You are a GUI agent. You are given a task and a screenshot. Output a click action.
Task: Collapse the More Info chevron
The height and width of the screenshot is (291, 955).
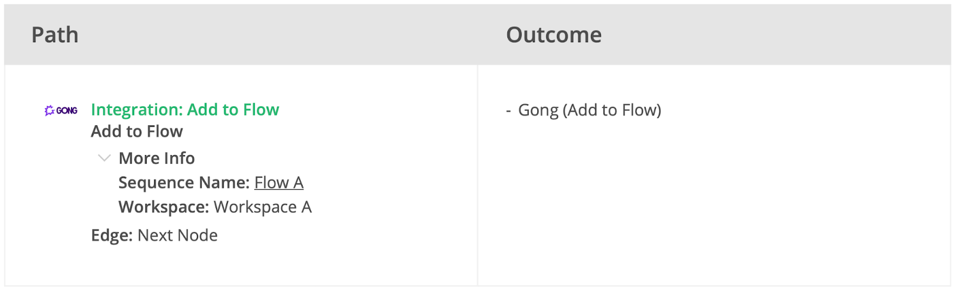[x=104, y=158]
